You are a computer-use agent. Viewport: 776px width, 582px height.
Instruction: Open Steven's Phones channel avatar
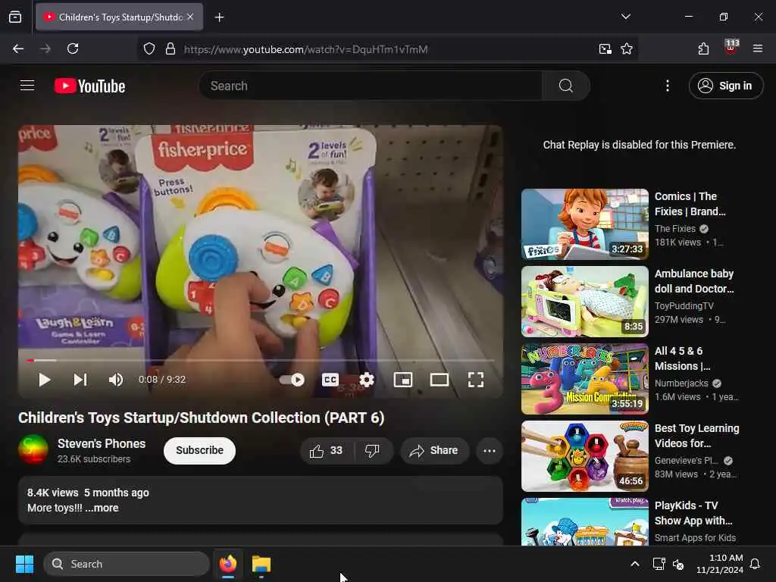point(33,449)
